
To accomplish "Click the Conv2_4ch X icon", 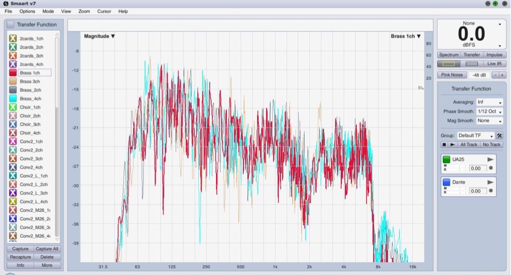I will click(13, 167).
